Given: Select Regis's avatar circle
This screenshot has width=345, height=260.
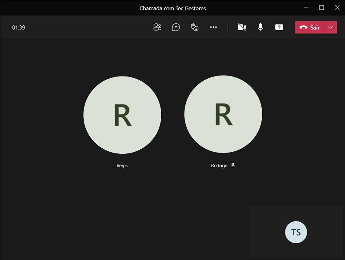Looking at the screenshot, I should tap(122, 115).
